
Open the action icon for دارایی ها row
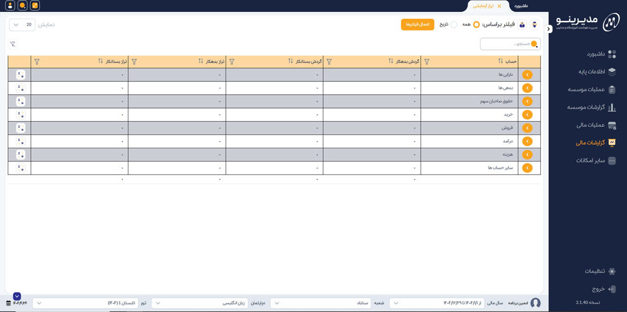click(21, 74)
